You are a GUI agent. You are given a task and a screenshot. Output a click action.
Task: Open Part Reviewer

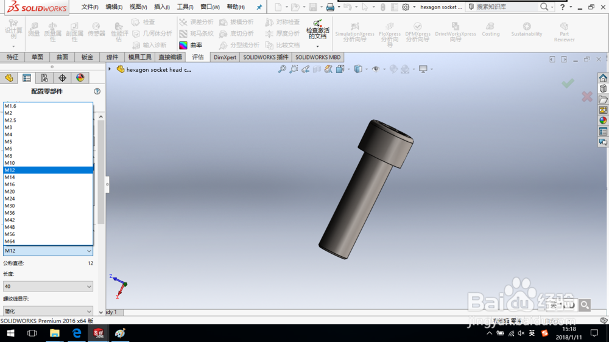click(564, 32)
